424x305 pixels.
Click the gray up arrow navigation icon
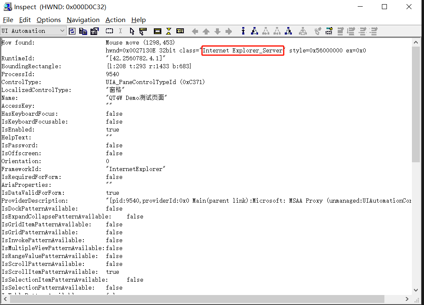206,32
